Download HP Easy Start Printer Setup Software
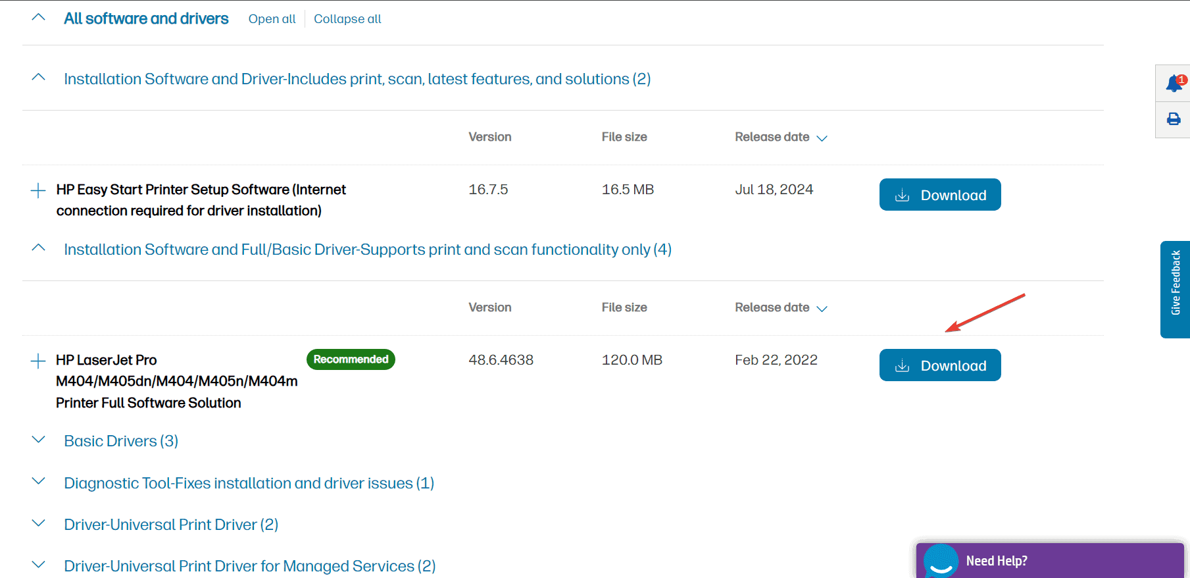Viewport: 1190px width, 578px height. 940,195
